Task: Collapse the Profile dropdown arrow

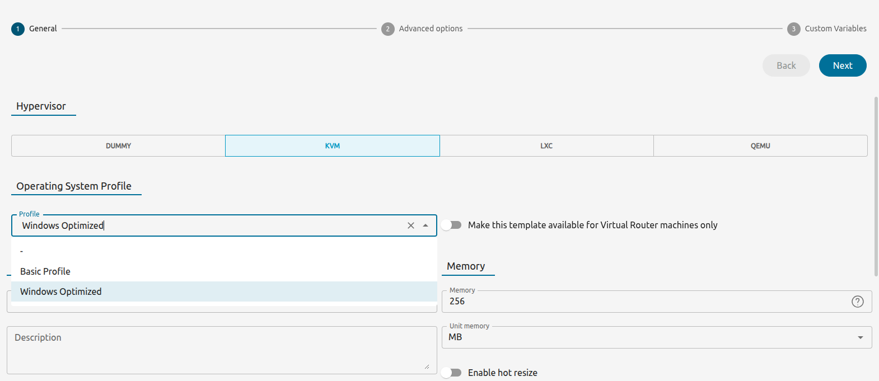Action: 426,225
